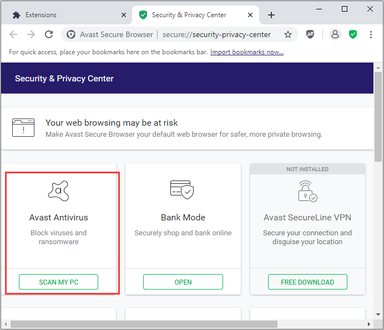
Task: Click the vertical scrollbar thumb
Action: pos(378,117)
